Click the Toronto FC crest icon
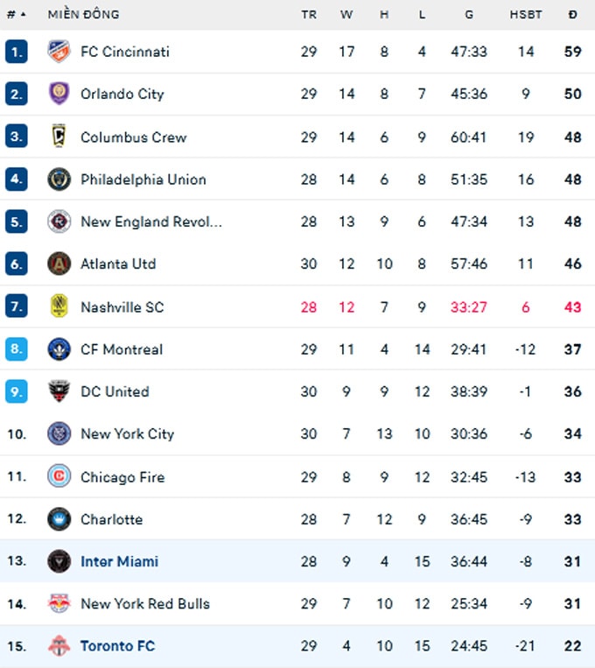595x668 pixels. click(x=59, y=645)
